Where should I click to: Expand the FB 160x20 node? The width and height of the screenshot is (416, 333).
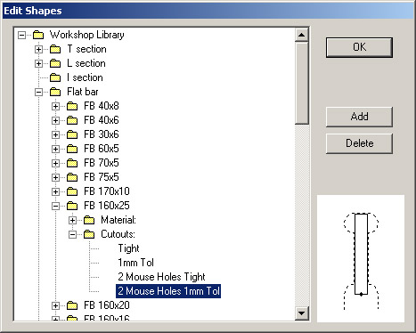click(55, 305)
